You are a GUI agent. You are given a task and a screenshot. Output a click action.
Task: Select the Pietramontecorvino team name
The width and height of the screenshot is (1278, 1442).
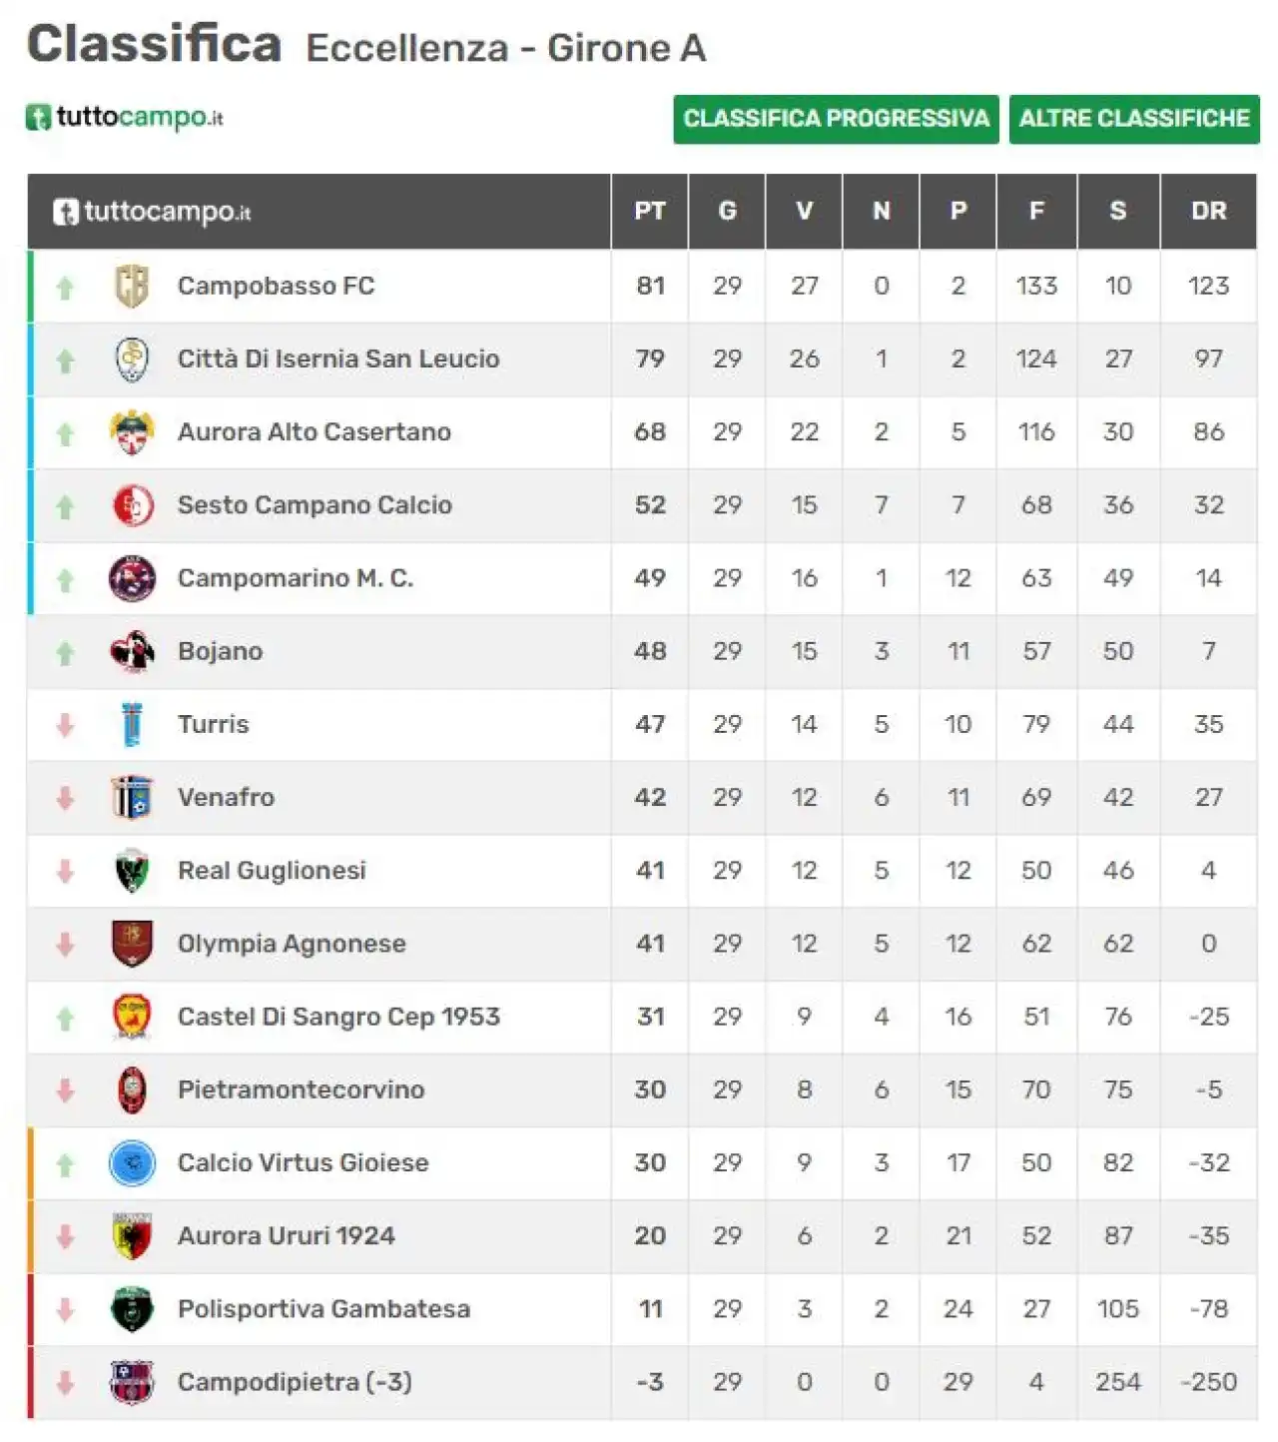coord(302,1089)
